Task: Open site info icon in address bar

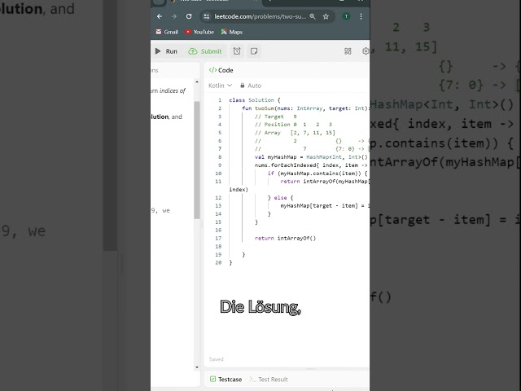Action: [207, 16]
